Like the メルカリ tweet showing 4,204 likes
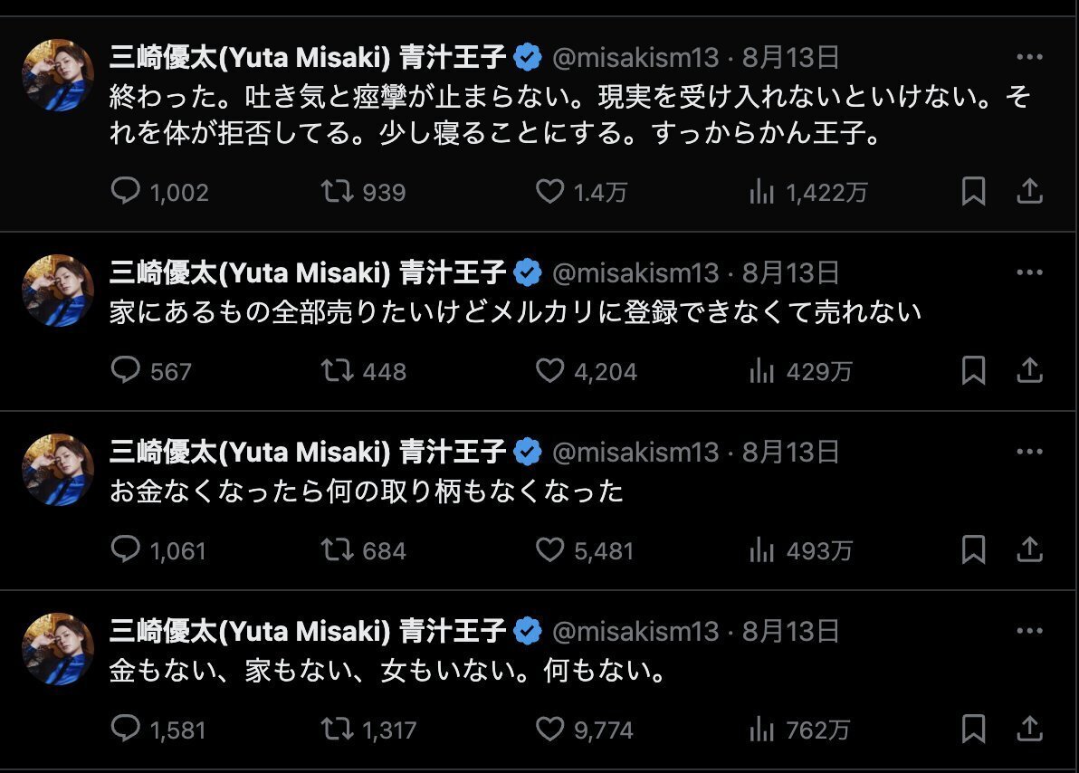 [x=549, y=371]
